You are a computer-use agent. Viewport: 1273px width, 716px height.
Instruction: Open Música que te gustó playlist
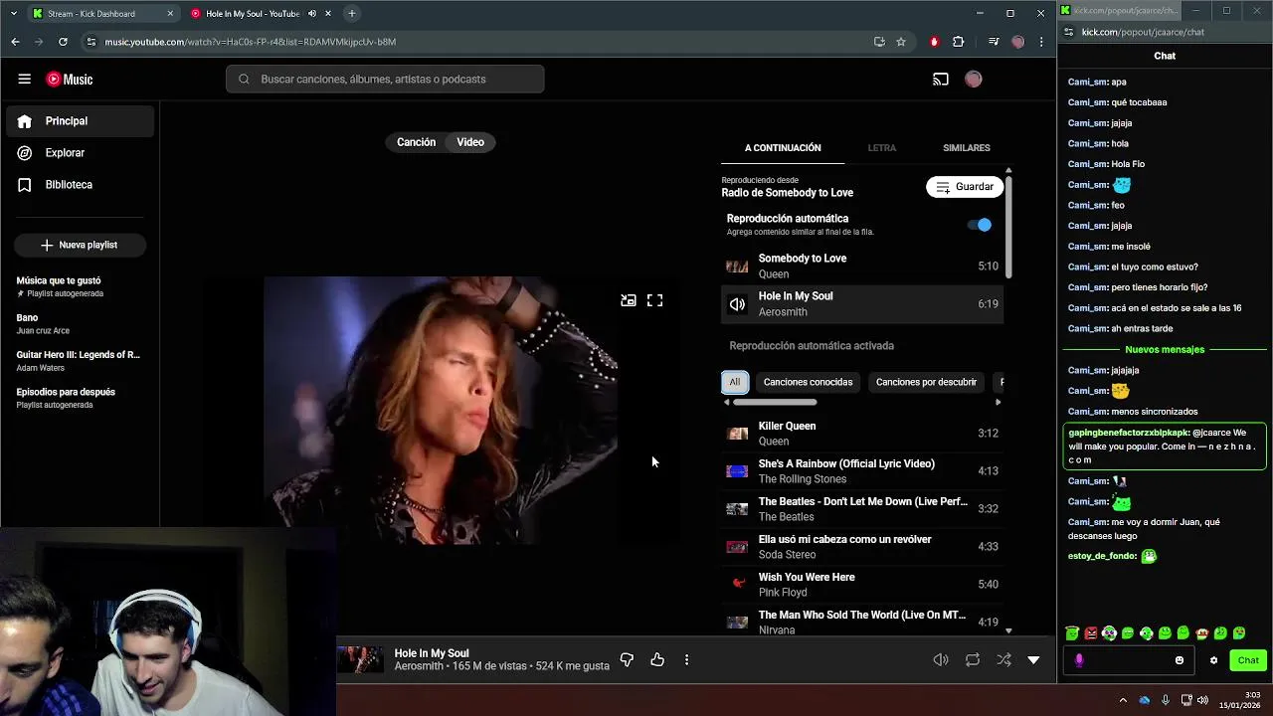coord(80,286)
